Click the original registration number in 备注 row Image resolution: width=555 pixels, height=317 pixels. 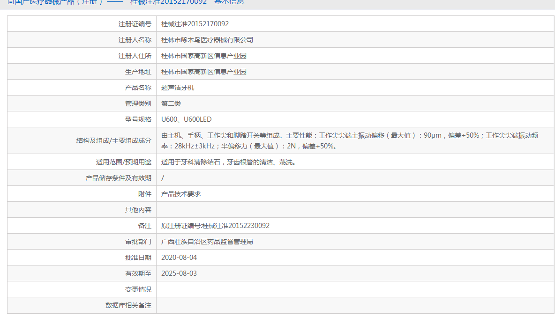pos(215,226)
